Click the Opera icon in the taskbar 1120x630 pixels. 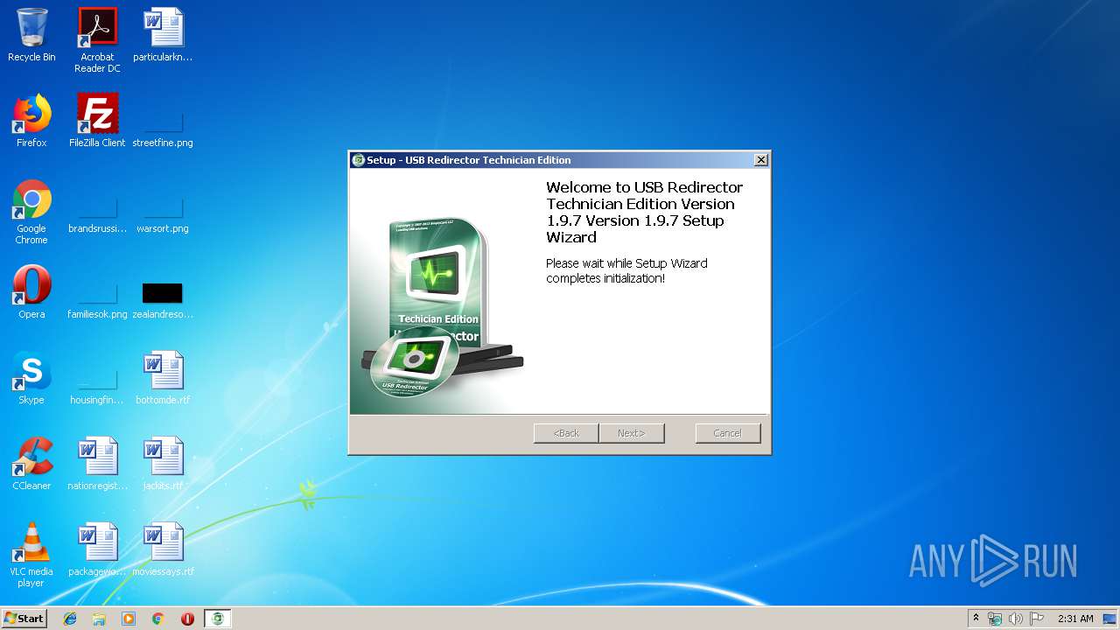pos(187,619)
